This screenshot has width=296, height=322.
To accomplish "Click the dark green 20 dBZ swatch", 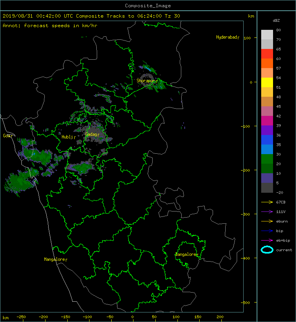I will pos(267,168).
